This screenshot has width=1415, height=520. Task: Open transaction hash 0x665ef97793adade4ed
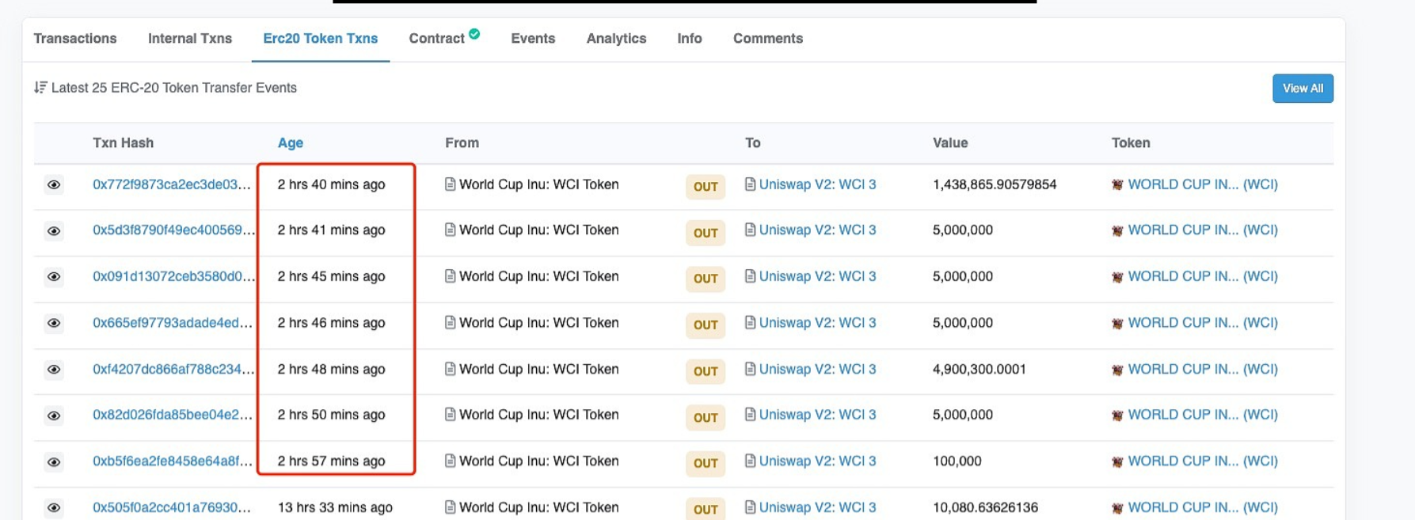pyautogui.click(x=172, y=323)
